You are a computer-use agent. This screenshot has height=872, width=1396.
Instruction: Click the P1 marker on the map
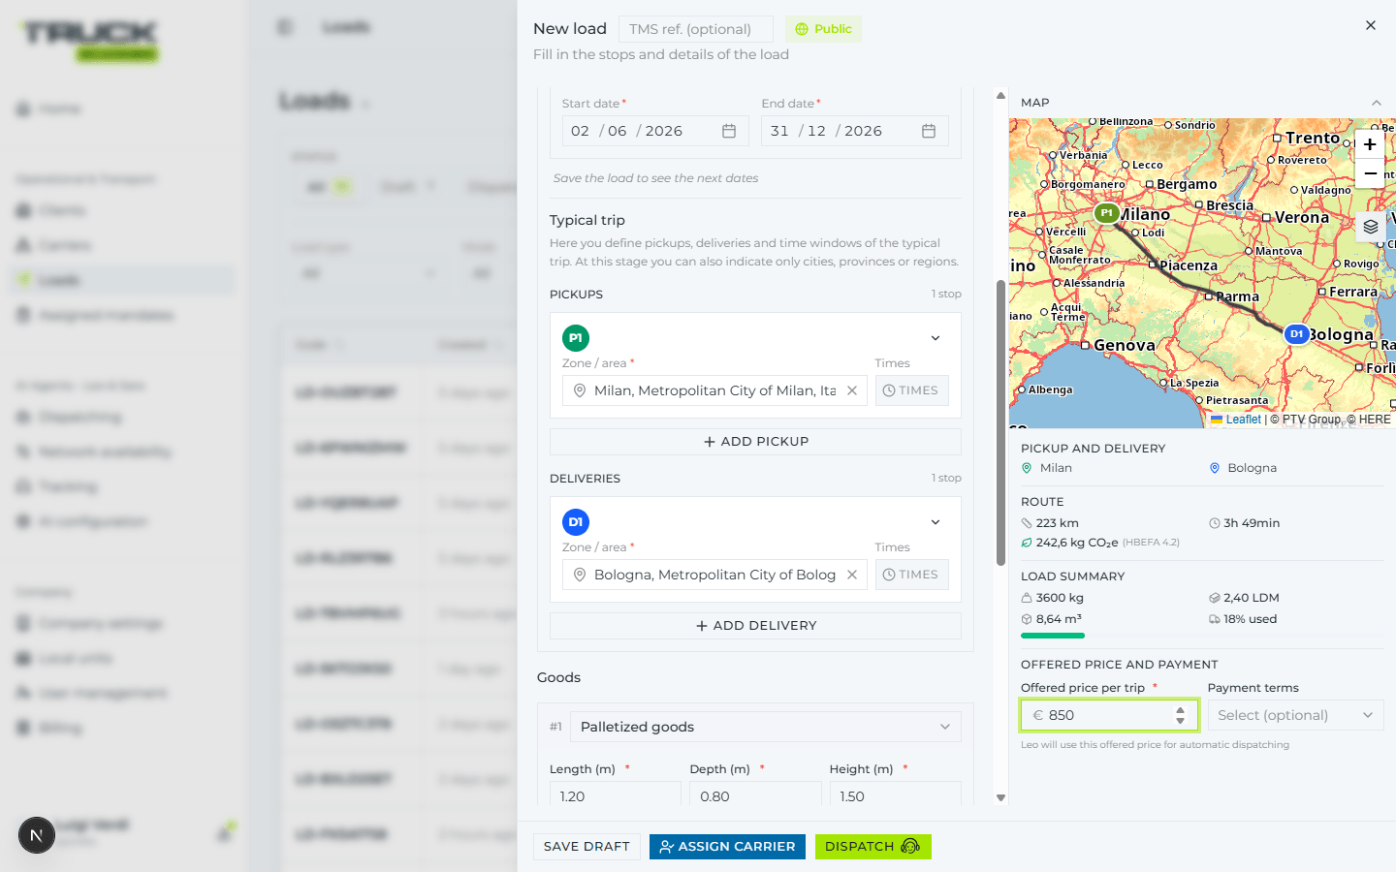1106,213
